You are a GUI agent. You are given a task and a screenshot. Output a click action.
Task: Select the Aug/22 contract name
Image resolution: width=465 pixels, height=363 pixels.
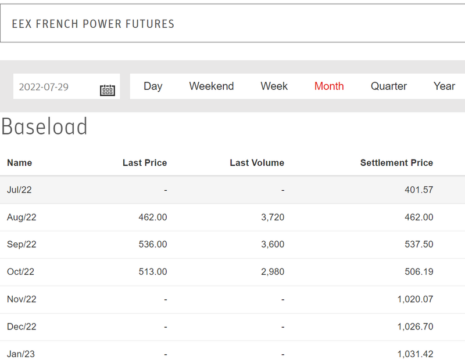22,217
